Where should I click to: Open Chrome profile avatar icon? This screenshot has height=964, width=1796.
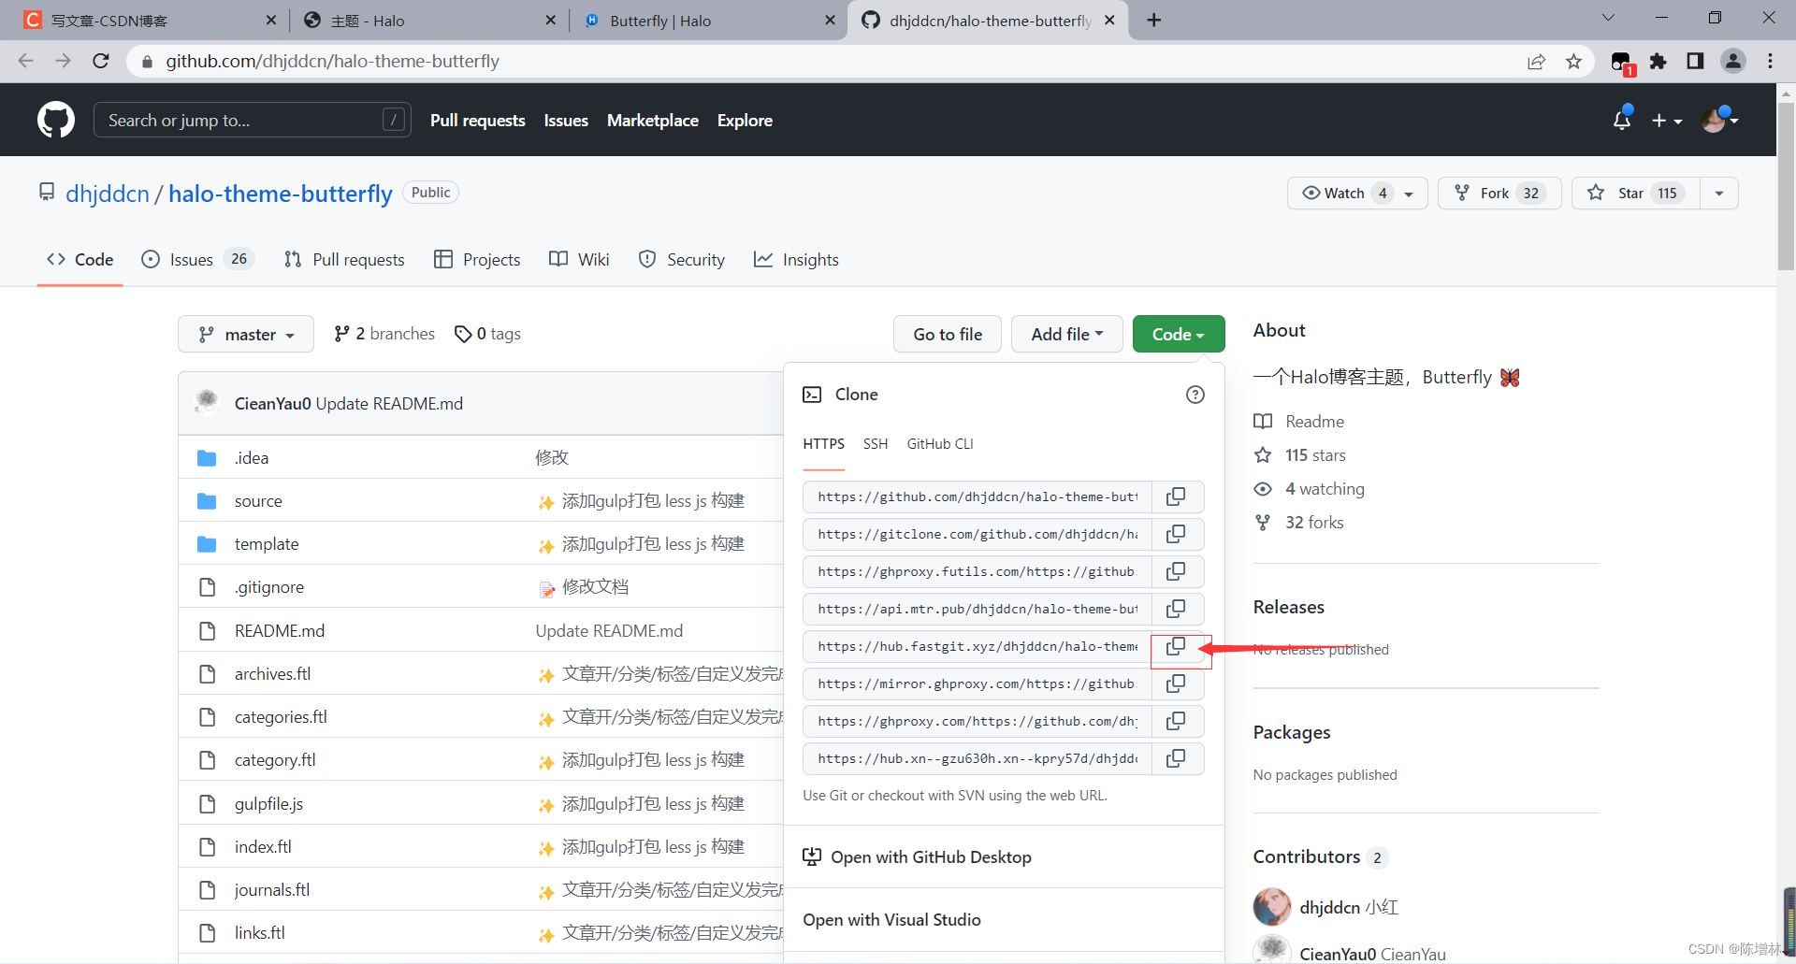tap(1733, 61)
